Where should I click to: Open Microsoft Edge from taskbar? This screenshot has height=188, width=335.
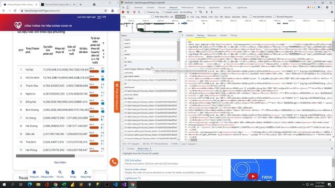tap(30, 184)
